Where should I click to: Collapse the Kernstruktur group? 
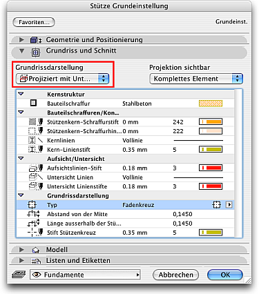(x=21, y=94)
